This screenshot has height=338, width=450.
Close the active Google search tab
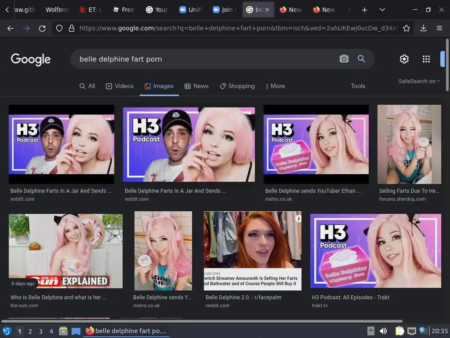[x=267, y=10]
